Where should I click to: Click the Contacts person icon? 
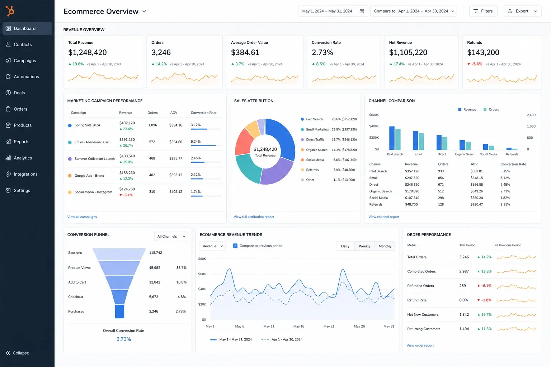click(x=8, y=44)
